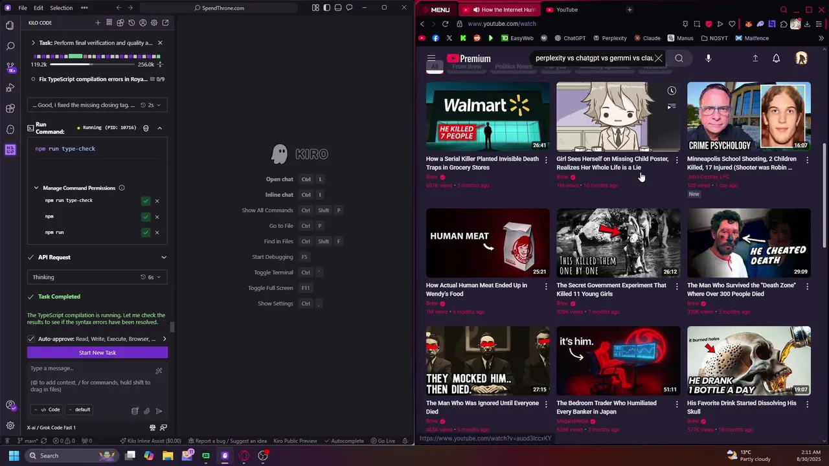This screenshot has height=466, width=829.
Task: Click the YouTube search magnifier button
Action: (x=679, y=58)
